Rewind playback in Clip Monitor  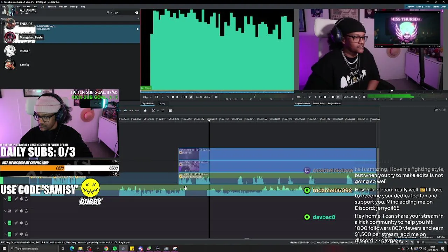click(173, 97)
